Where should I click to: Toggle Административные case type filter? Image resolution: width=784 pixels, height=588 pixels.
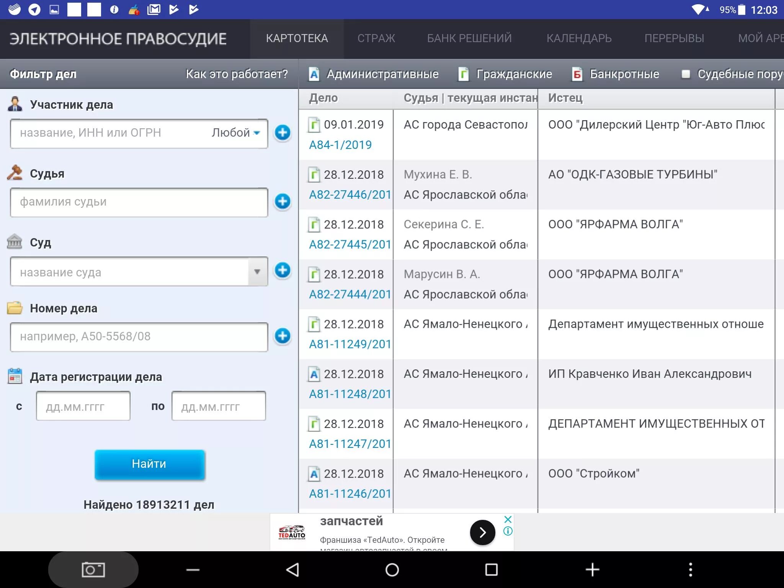click(374, 74)
